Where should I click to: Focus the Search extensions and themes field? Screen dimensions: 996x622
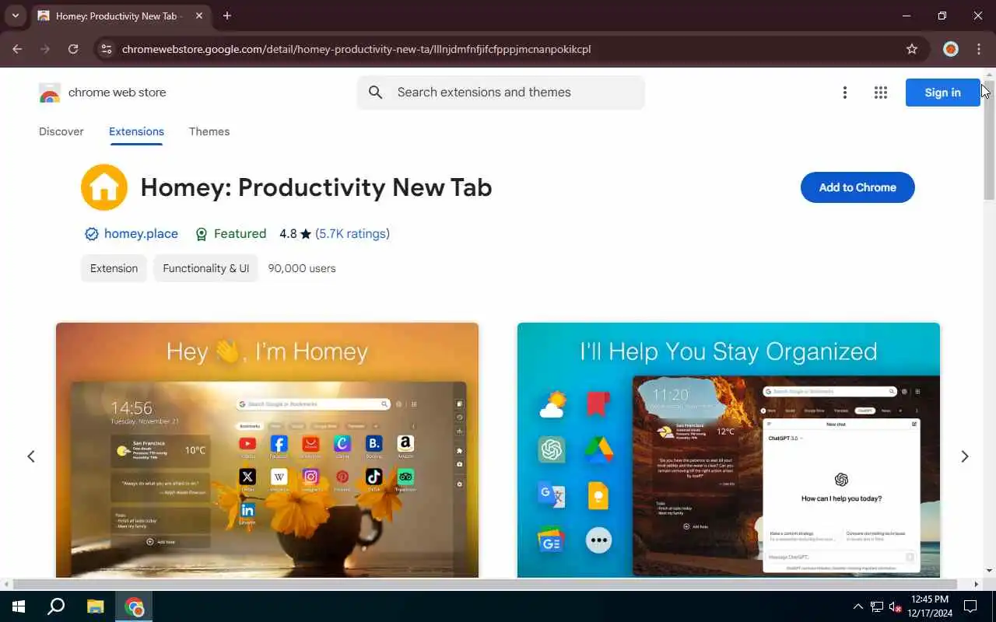(501, 93)
